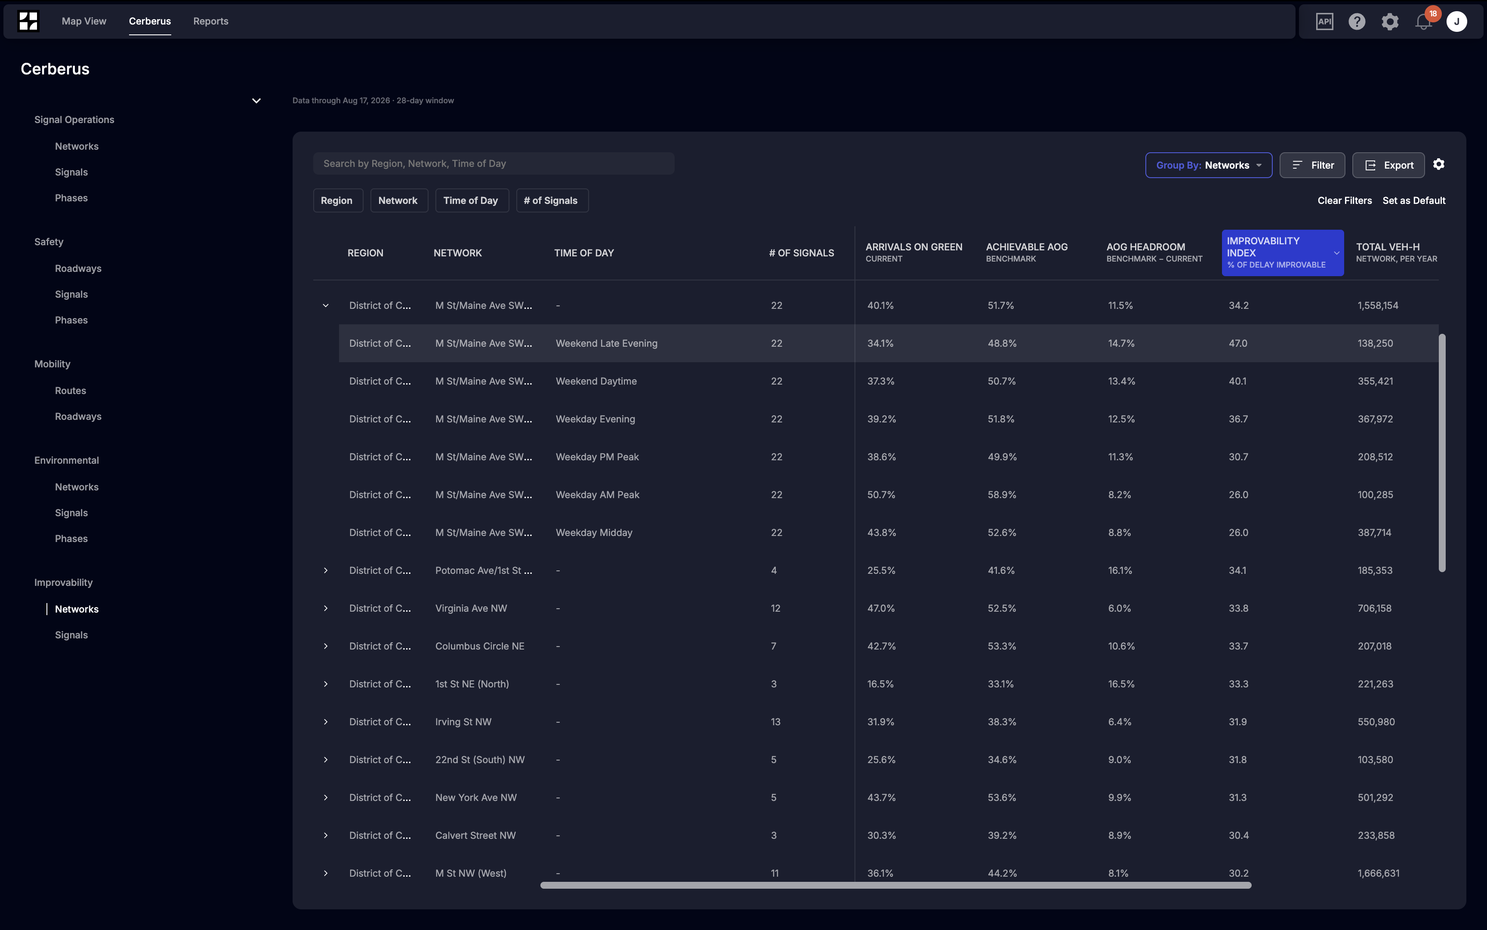Open Signals under Safety

point(71,295)
